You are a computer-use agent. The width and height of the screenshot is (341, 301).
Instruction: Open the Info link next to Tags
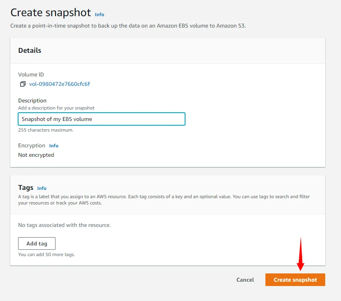[x=42, y=188]
